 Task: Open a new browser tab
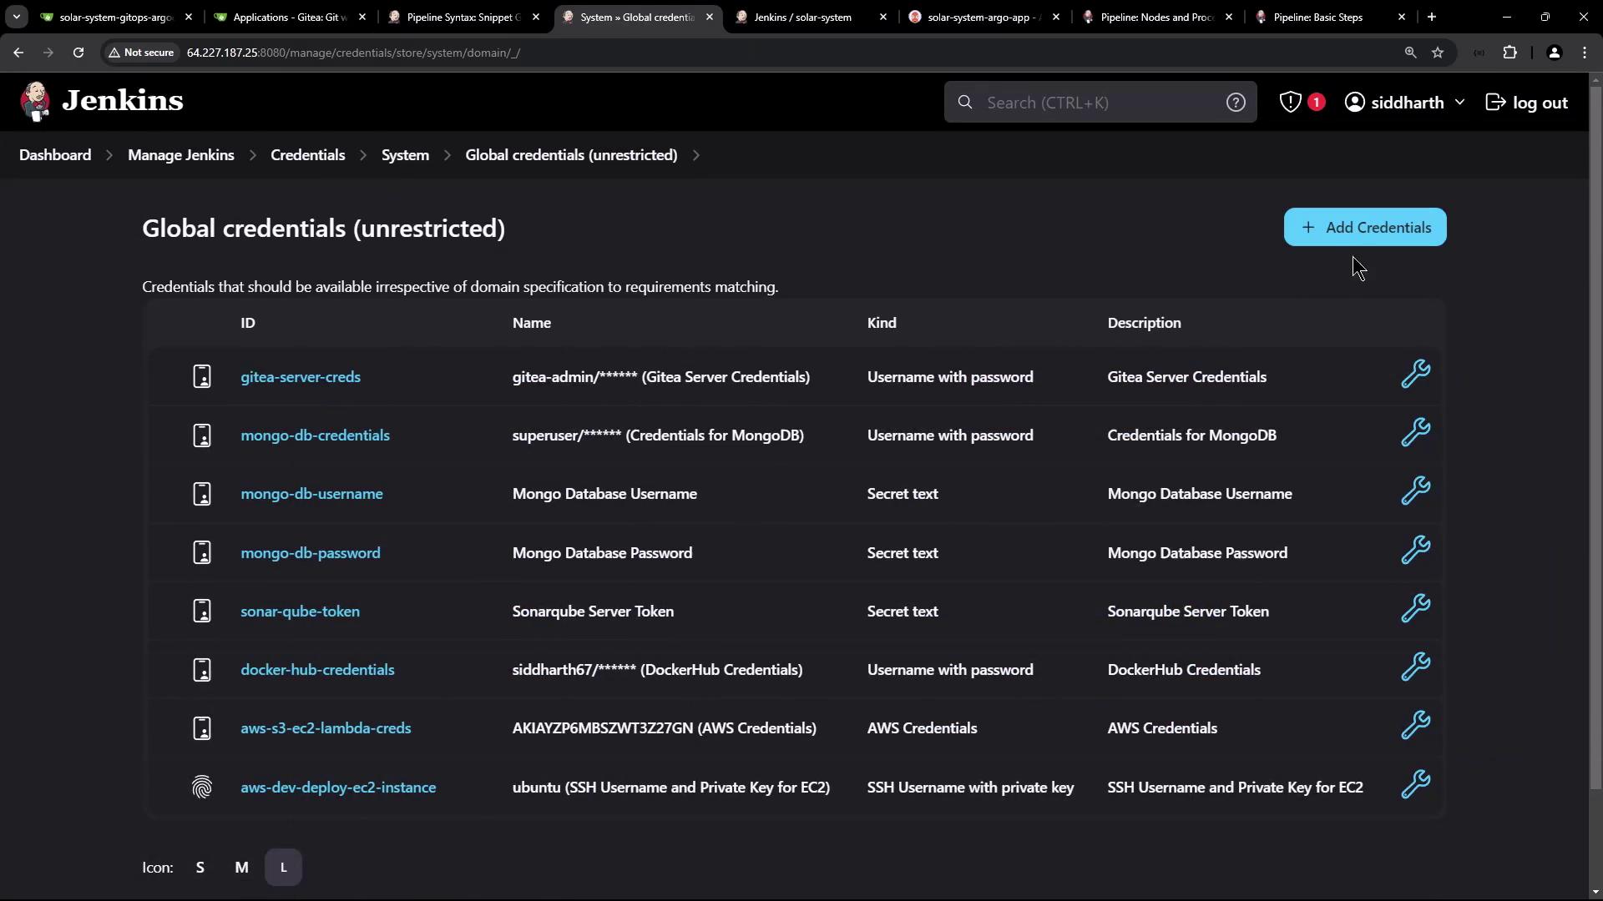[1431, 17]
